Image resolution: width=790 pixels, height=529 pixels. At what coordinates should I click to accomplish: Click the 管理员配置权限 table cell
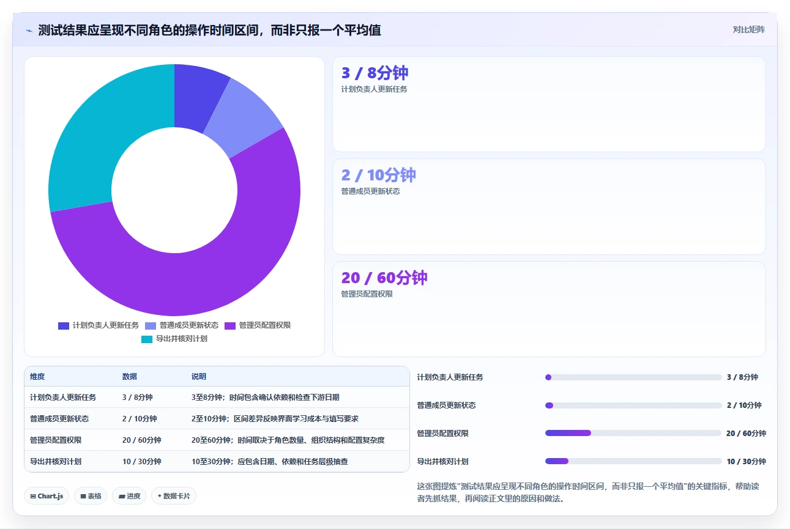click(56, 440)
